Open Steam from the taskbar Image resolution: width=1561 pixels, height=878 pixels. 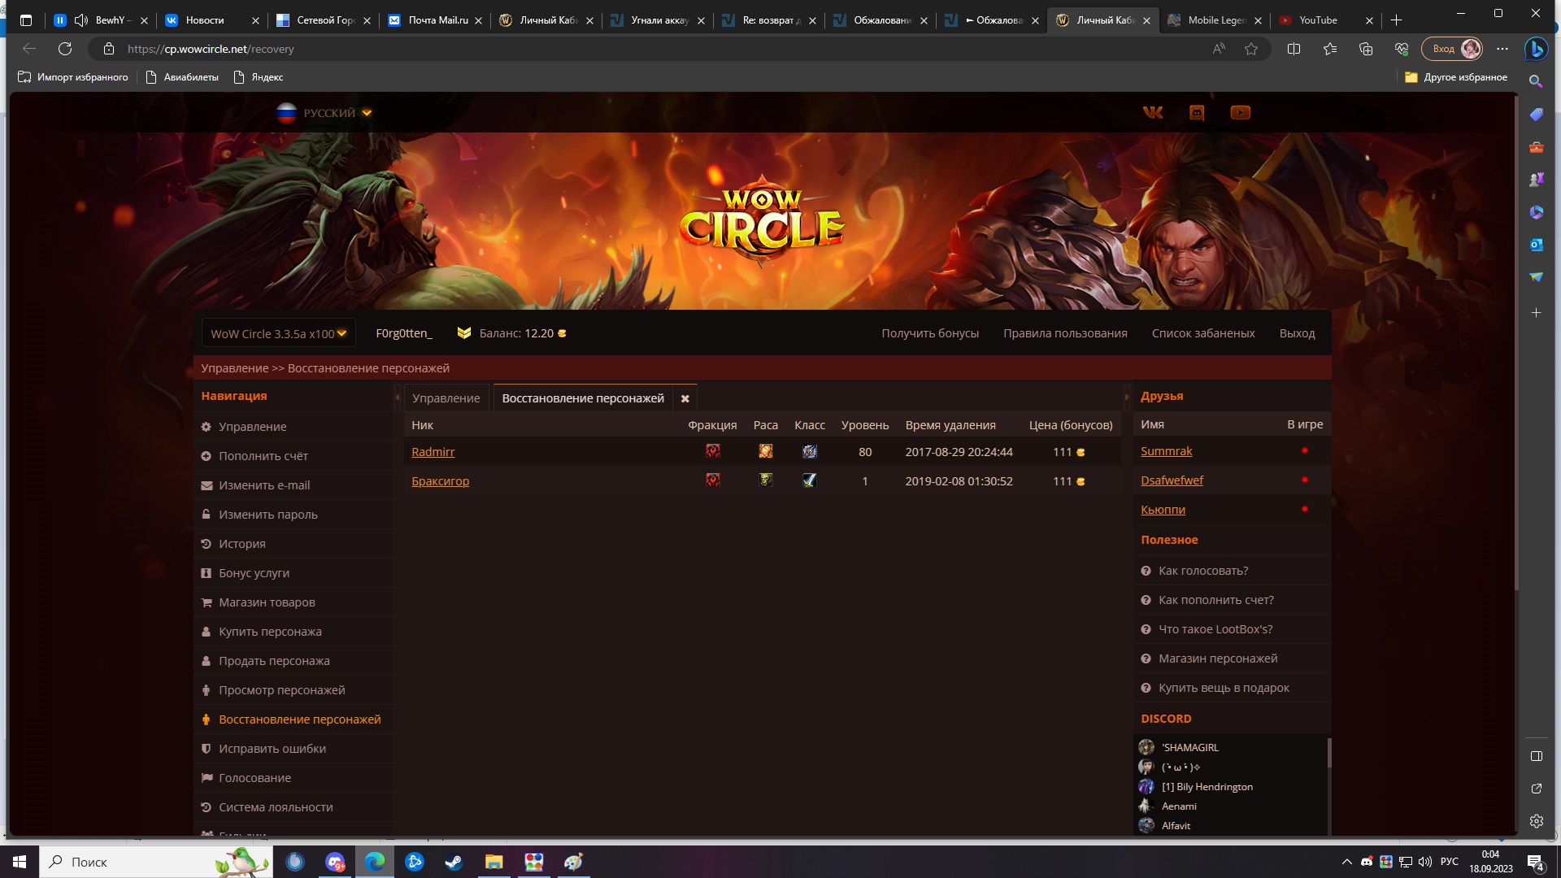(454, 862)
